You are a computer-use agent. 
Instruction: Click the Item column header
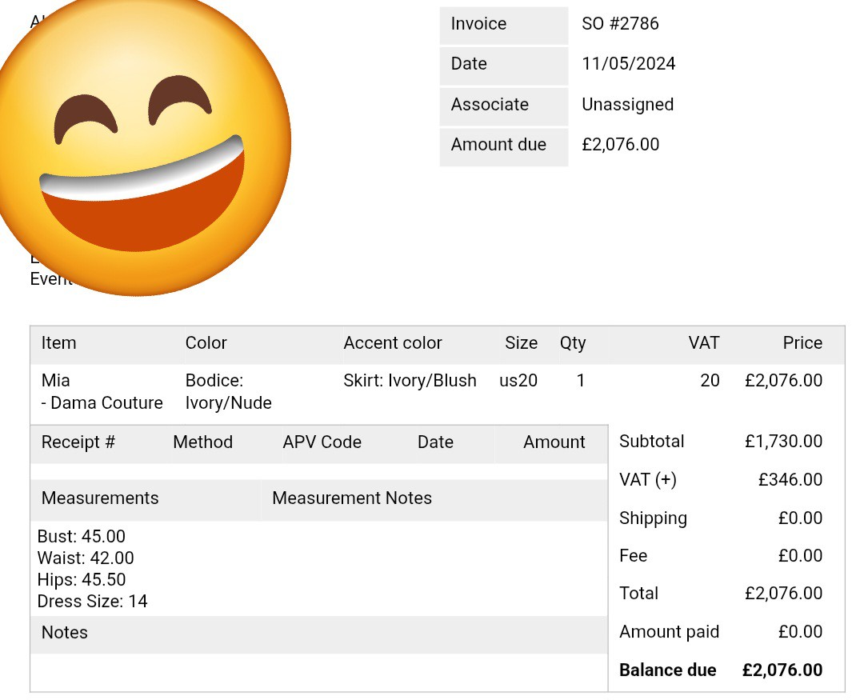[x=59, y=343]
